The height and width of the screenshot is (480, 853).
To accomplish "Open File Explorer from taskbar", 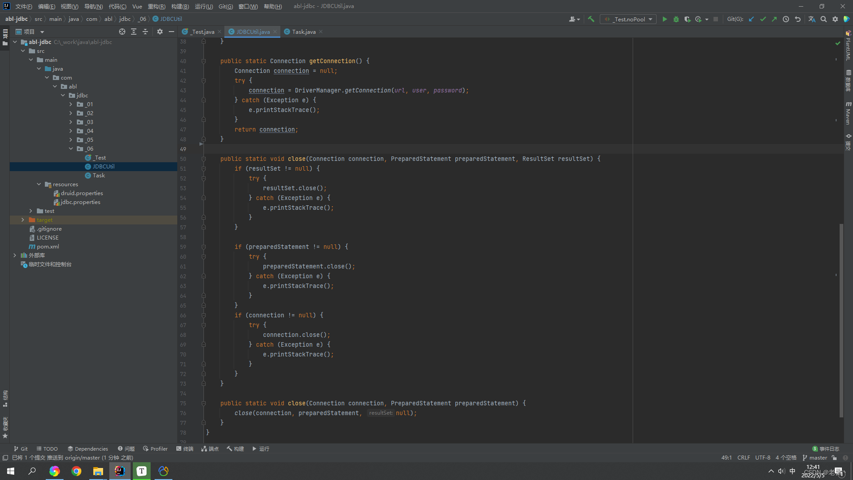I will click(98, 471).
